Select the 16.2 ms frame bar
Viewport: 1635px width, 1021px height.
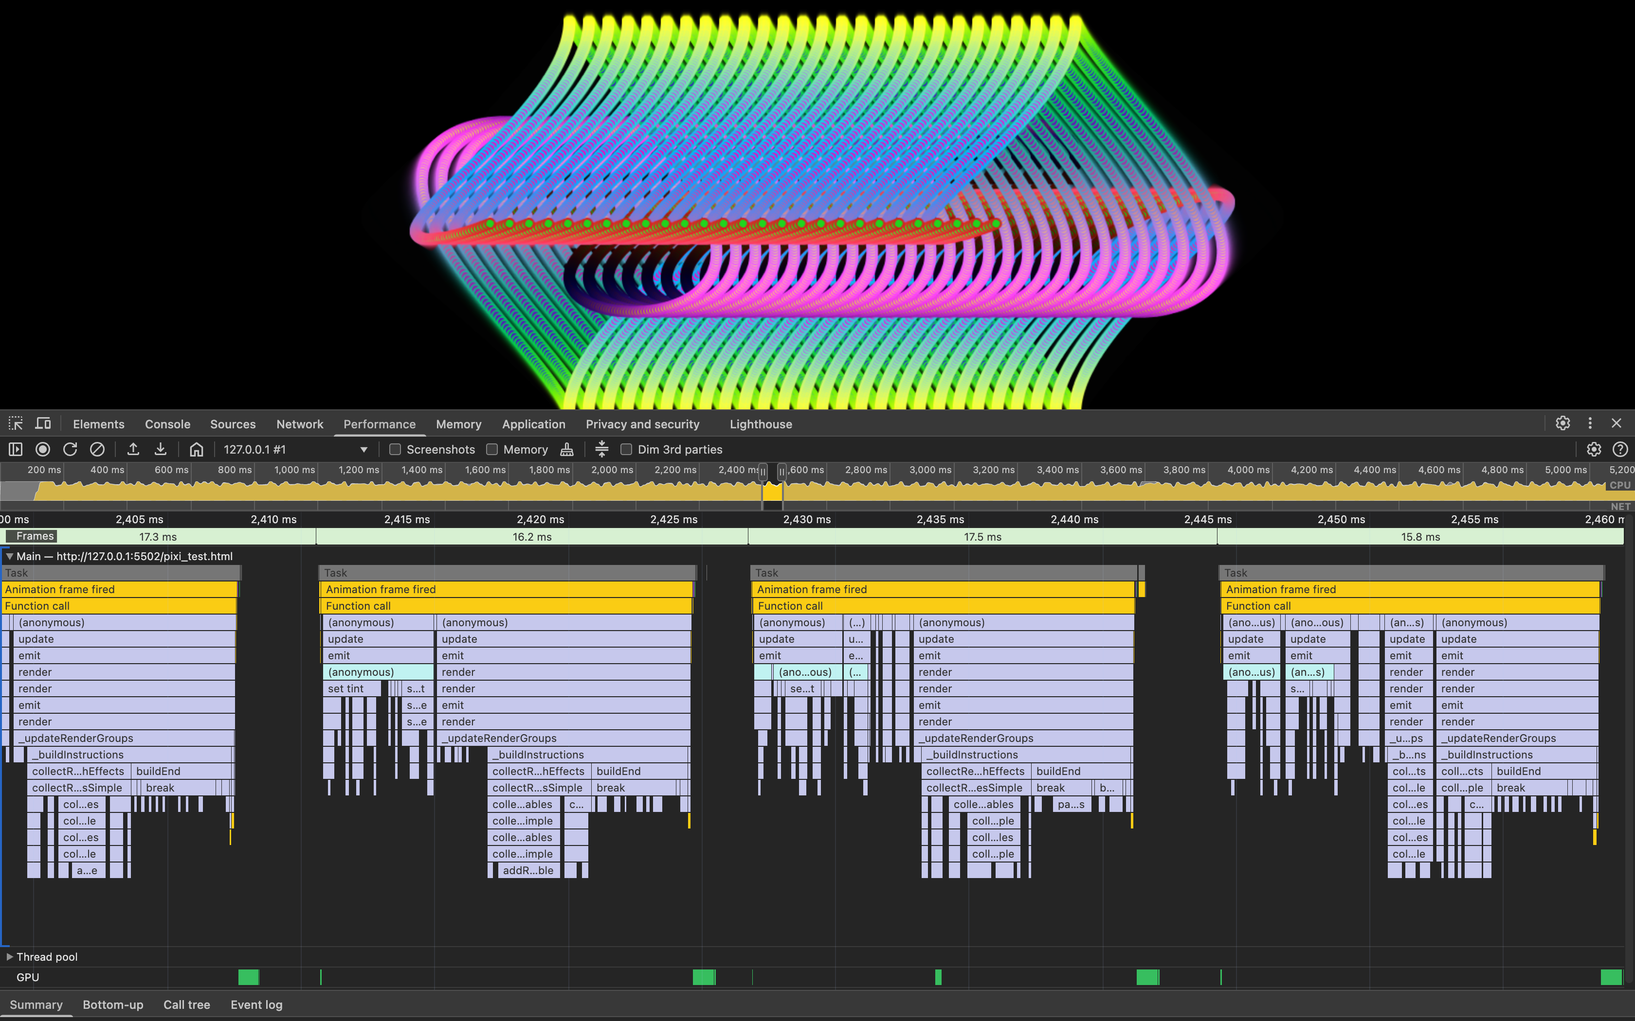click(x=532, y=537)
